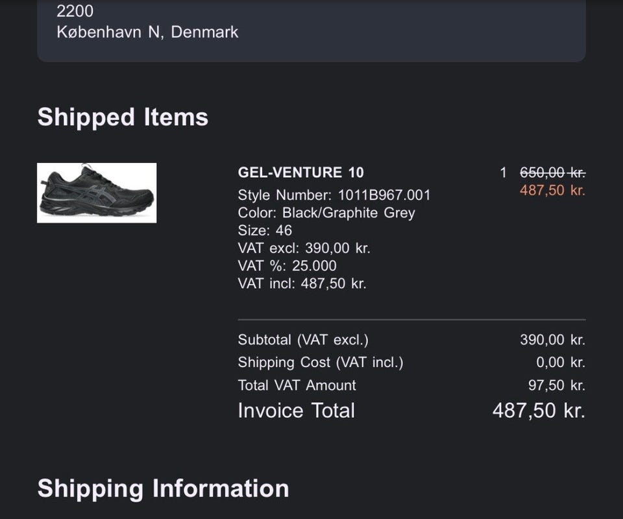Click the Total VAT Amount label
This screenshot has width=623, height=519.
click(297, 385)
